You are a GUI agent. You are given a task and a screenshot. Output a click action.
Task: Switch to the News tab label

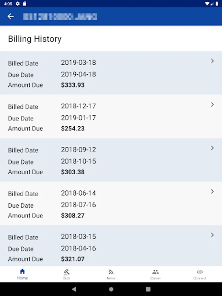[111, 278]
